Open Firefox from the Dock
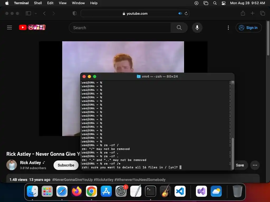 [77, 191]
